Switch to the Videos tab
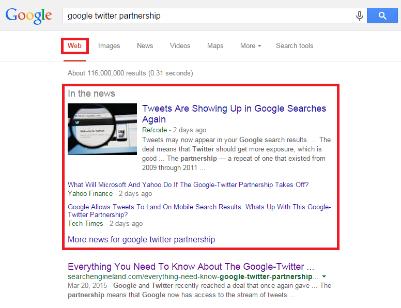The height and width of the screenshot is (308, 401). pyautogui.click(x=180, y=46)
